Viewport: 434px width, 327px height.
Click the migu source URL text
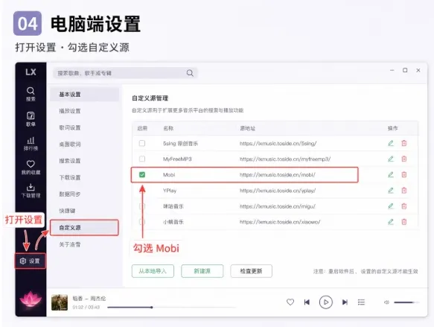tap(278, 206)
